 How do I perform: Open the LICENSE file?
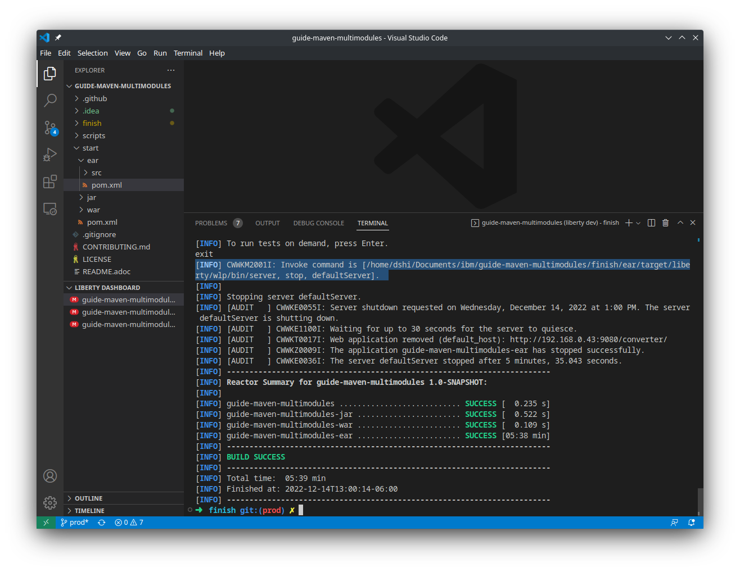click(x=124, y=259)
